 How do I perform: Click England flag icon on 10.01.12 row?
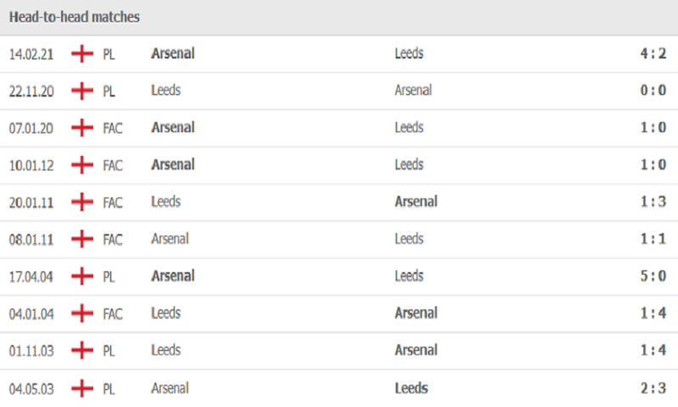pos(82,165)
